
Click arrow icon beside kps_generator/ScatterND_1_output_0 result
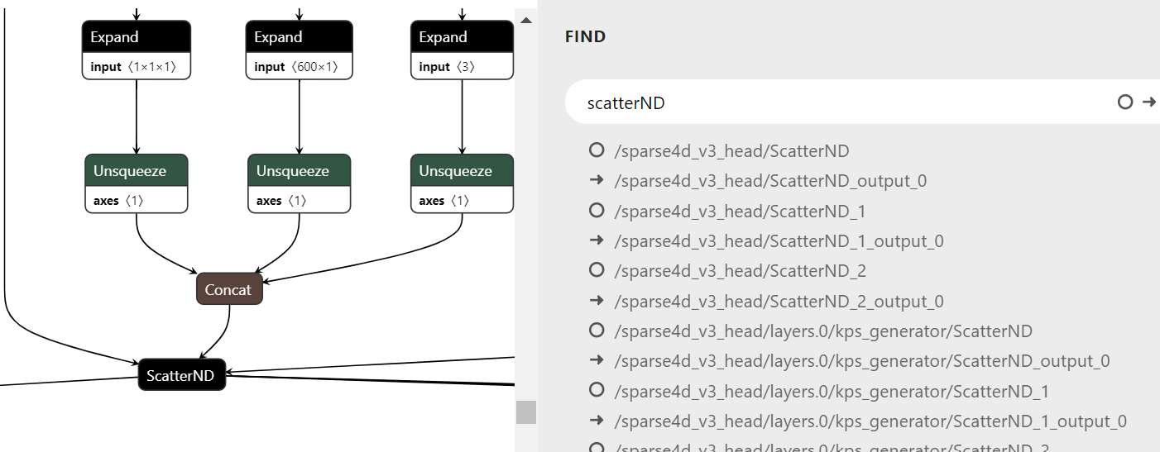[596, 421]
